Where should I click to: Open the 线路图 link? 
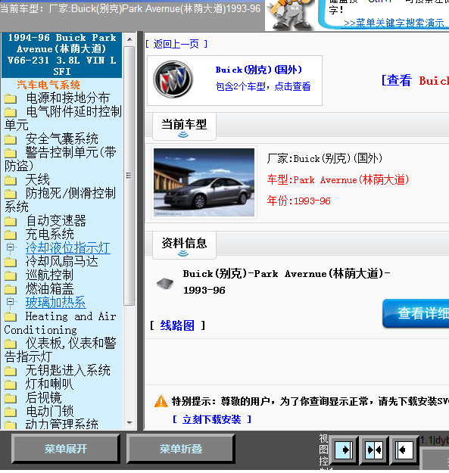[x=177, y=325]
